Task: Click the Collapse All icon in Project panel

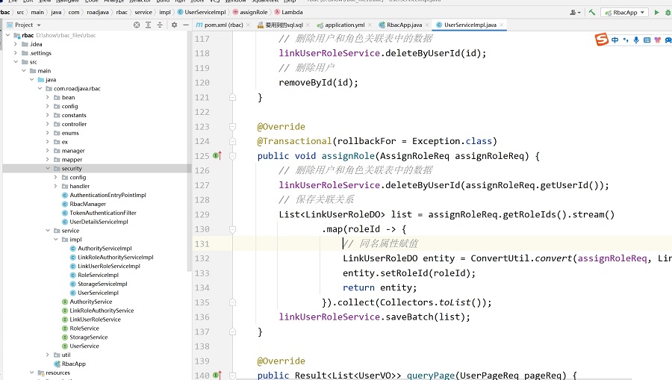Action: tap(160, 25)
